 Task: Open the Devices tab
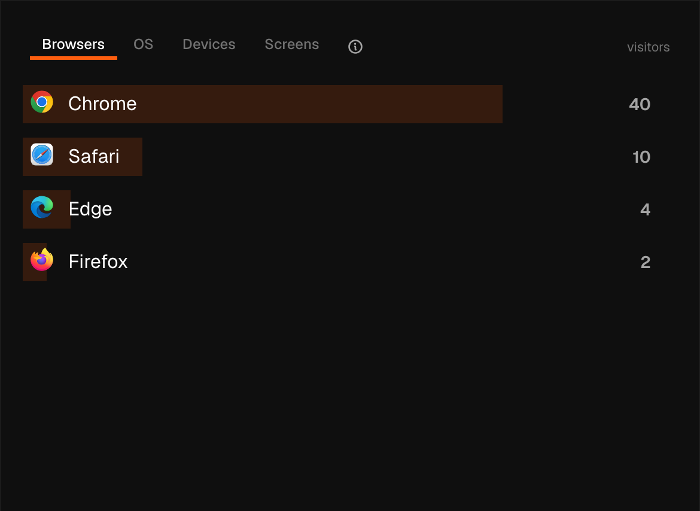click(209, 44)
